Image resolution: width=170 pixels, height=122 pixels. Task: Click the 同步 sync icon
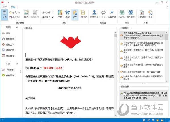[x=103, y=14]
